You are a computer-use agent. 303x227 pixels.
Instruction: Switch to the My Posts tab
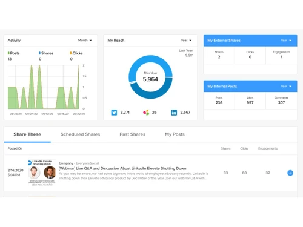[x=175, y=134]
